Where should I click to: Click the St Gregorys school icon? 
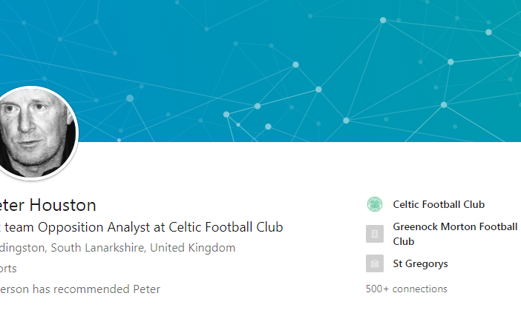pyautogui.click(x=374, y=263)
